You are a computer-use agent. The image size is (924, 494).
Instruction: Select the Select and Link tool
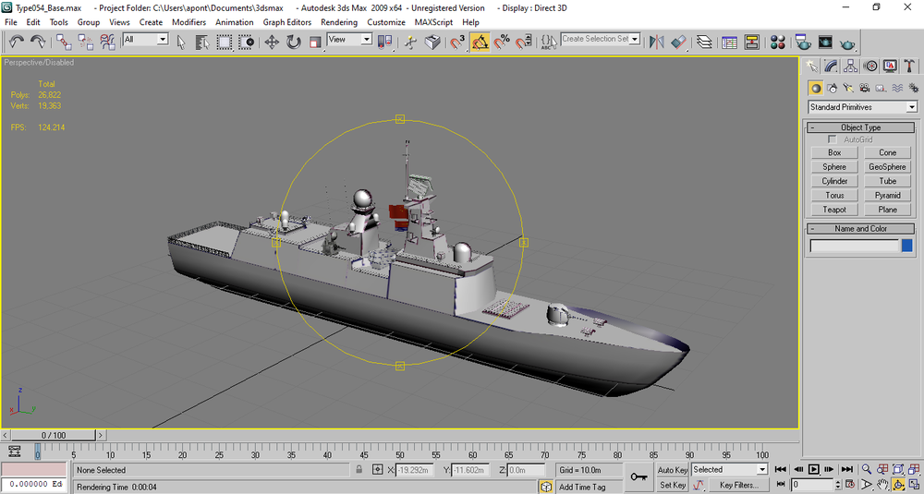[64, 42]
